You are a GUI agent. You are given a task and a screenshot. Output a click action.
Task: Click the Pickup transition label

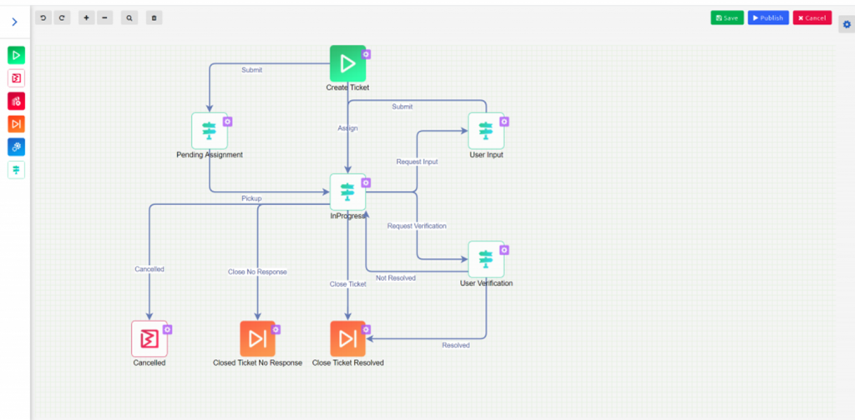tap(251, 198)
